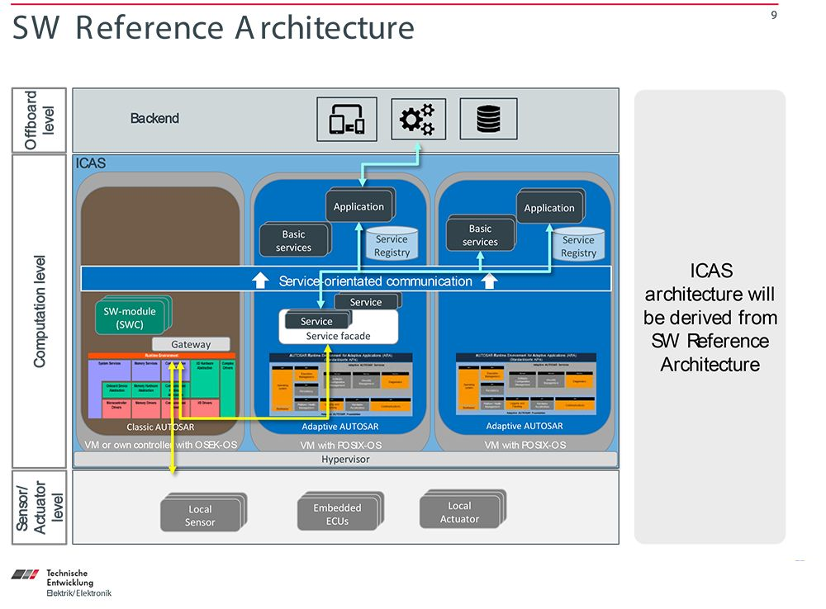The width and height of the screenshot is (826, 609).
Task: Select the "Sensor/Actuator level" label box
Action: click(39, 507)
